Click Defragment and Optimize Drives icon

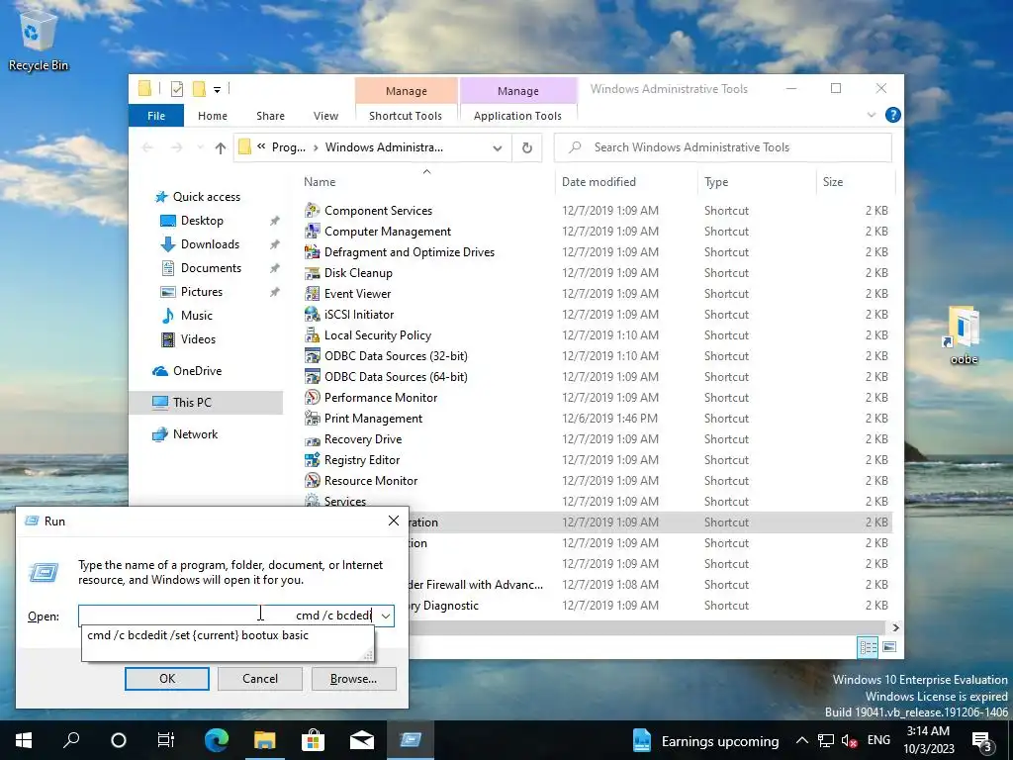click(312, 251)
